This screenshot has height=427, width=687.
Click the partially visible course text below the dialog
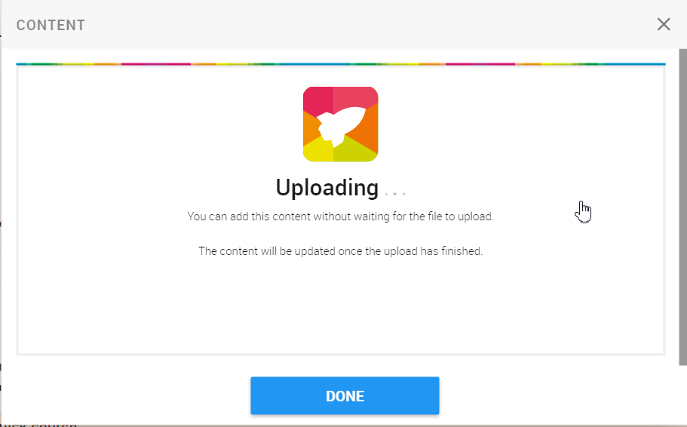[38, 425]
